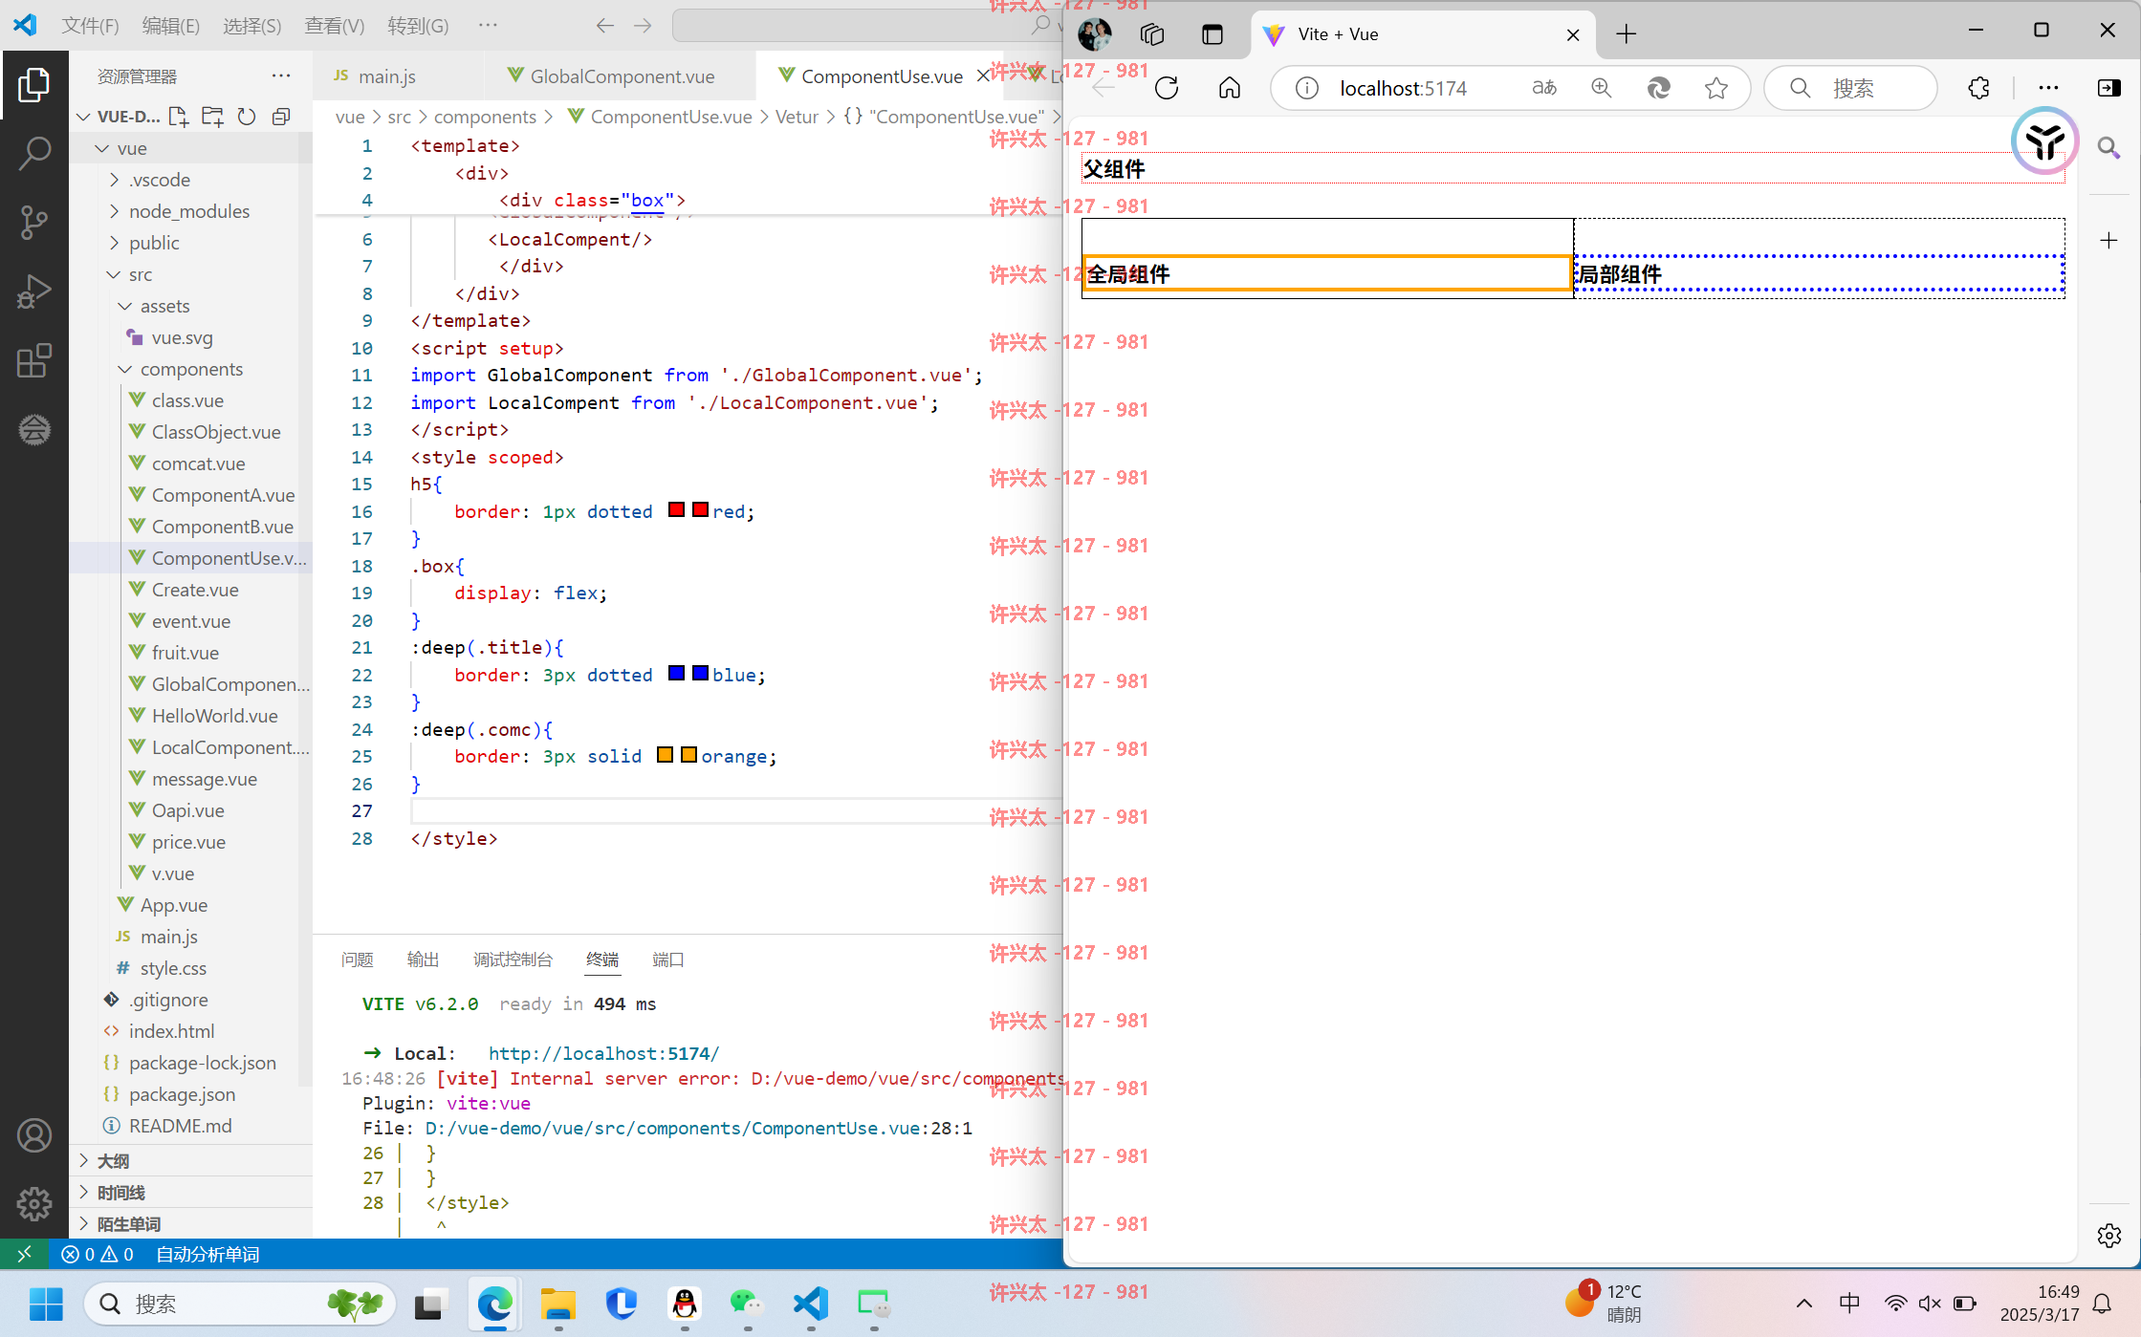This screenshot has width=2141, height=1337.
Task: Open the browser profile avatar
Action: click(1094, 34)
